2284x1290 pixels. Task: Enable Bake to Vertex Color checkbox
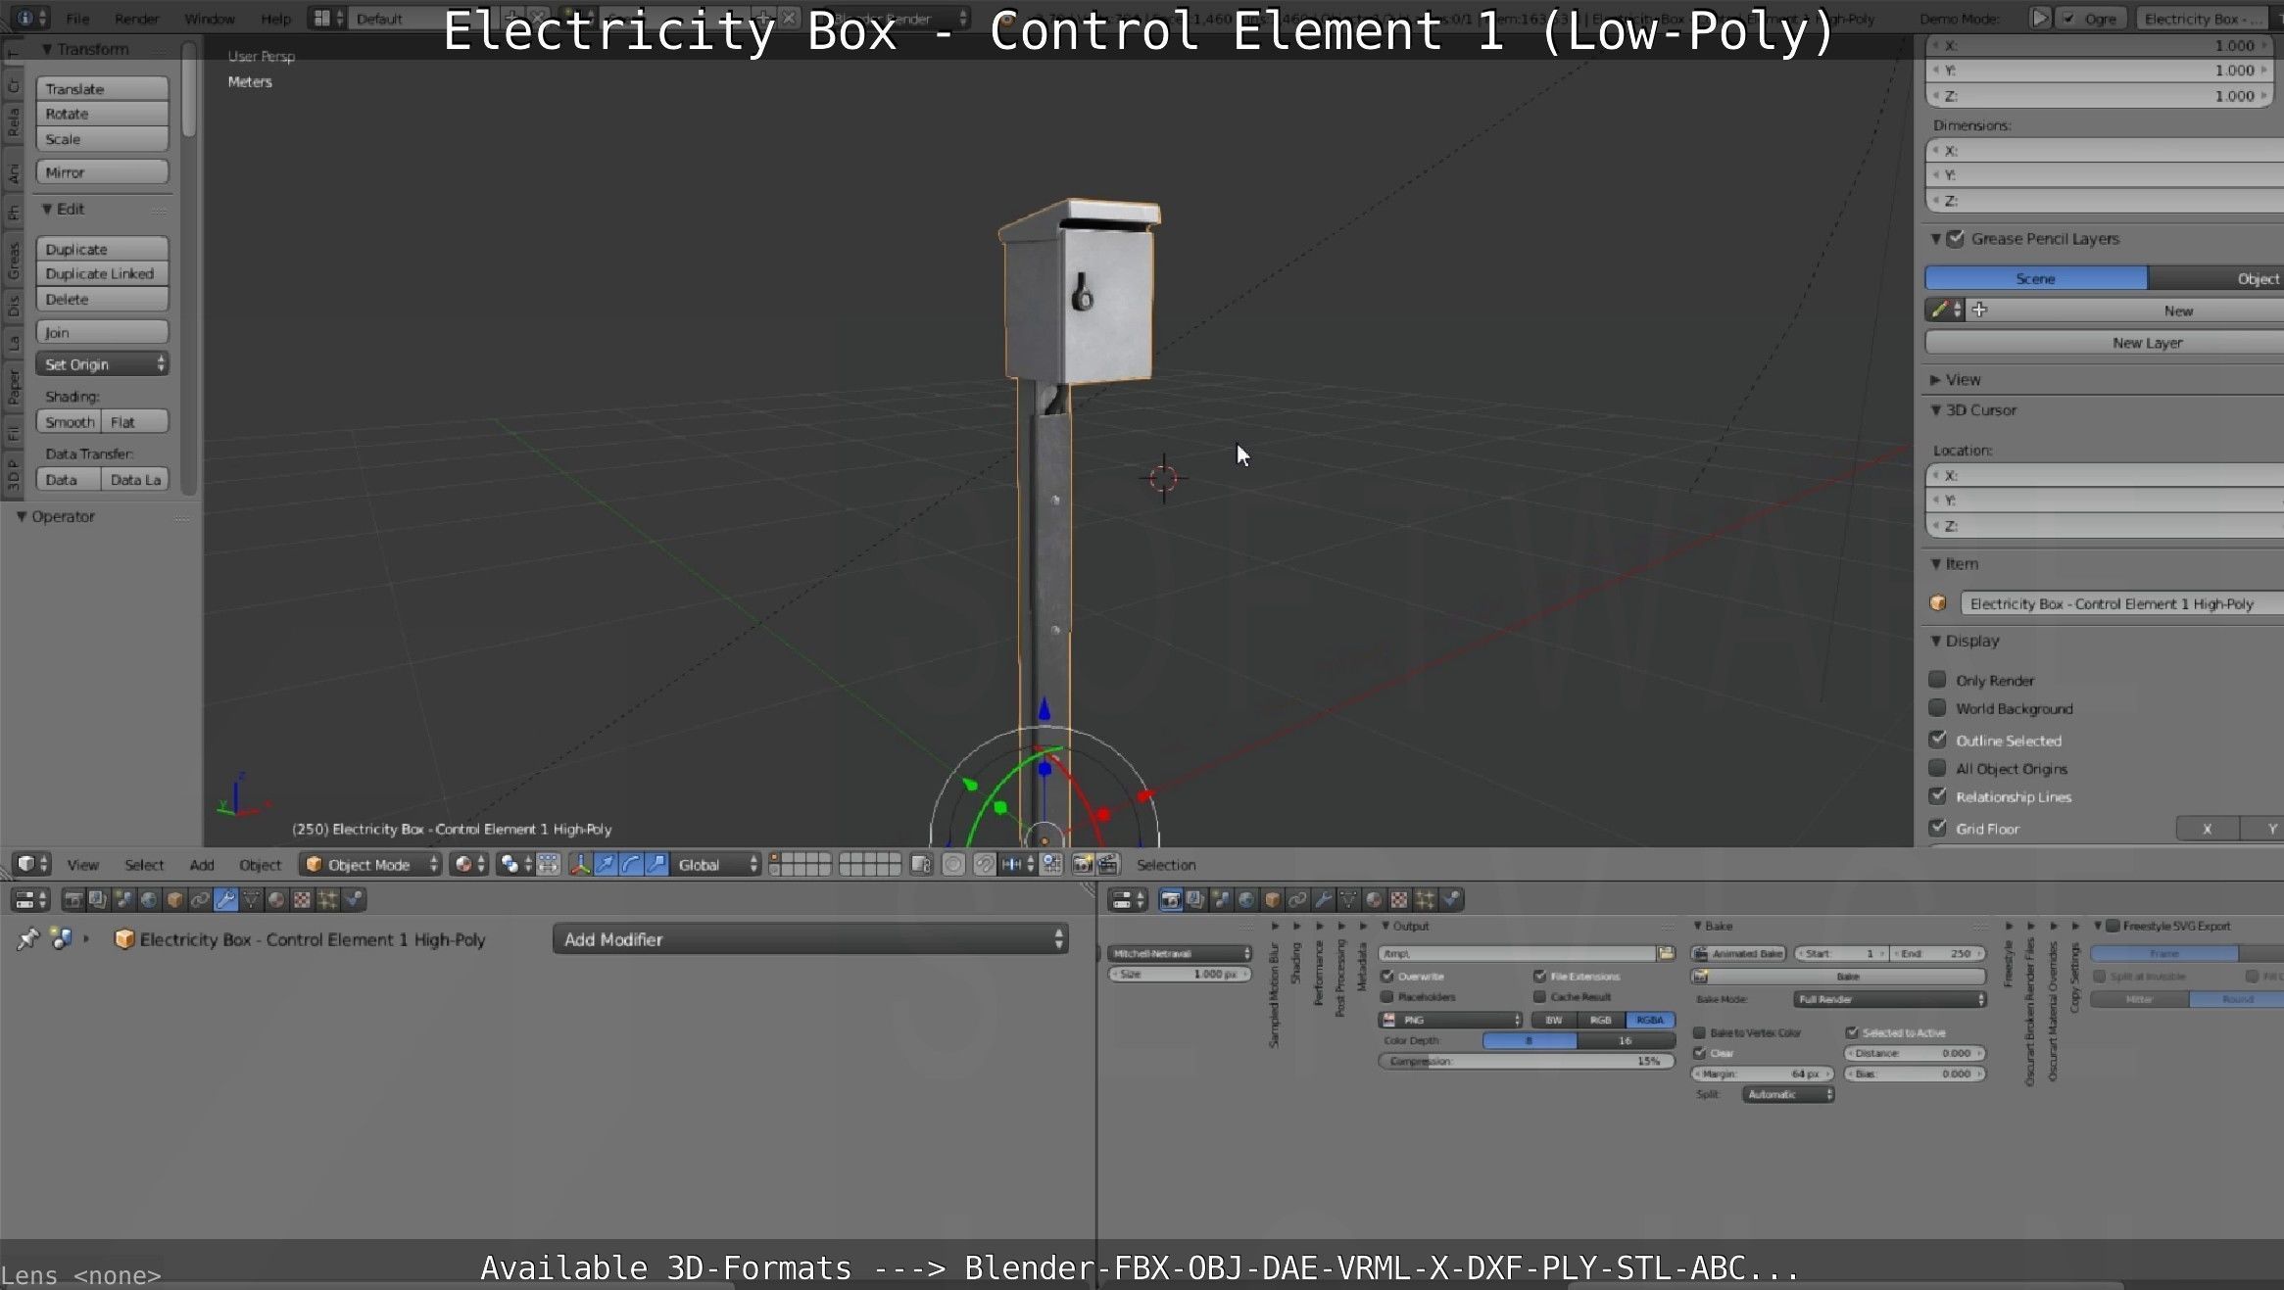pyautogui.click(x=1700, y=1032)
